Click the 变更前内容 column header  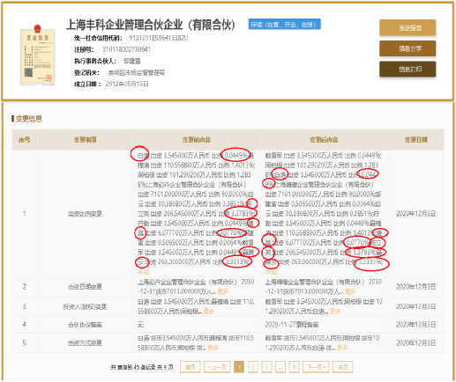click(x=197, y=140)
